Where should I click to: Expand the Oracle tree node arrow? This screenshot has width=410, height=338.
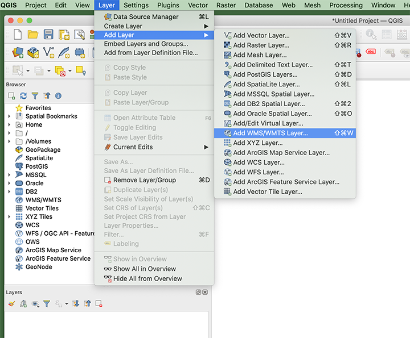click(9, 183)
